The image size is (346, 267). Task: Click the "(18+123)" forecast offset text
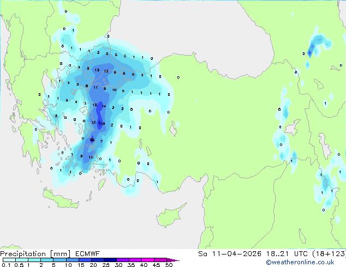pyautogui.click(x=329, y=254)
